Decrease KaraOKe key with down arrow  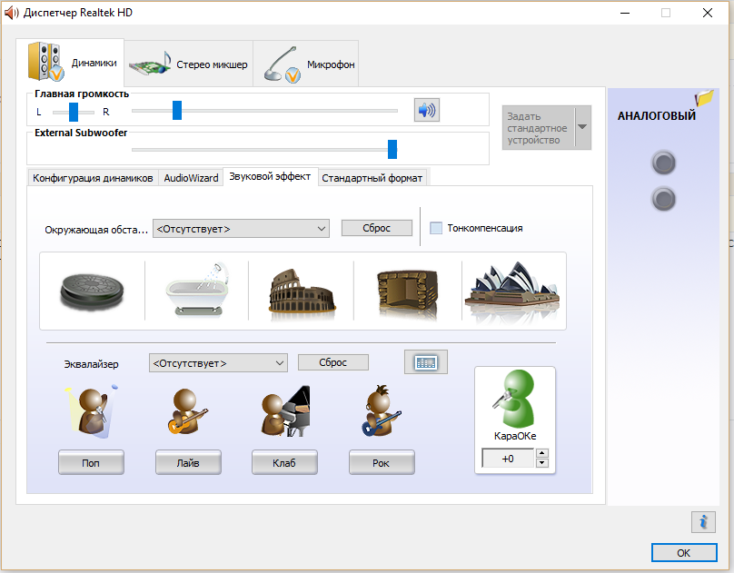coord(541,463)
